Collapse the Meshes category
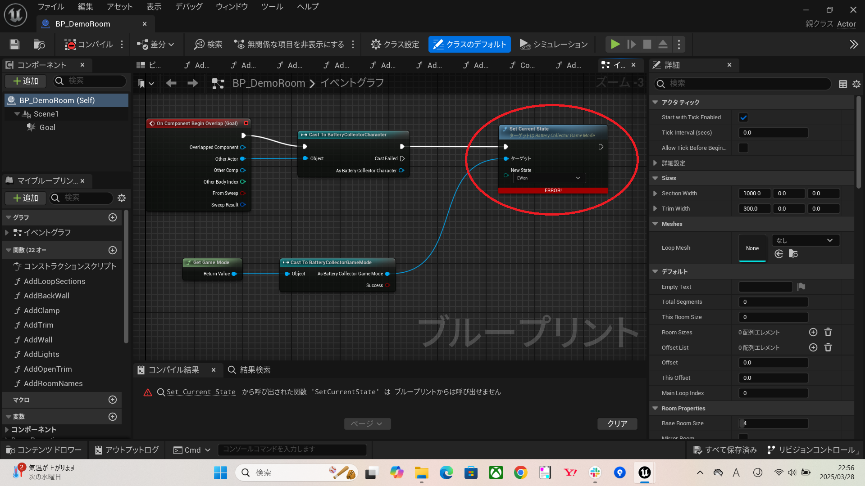Screen dimensions: 865x486 click(655, 224)
